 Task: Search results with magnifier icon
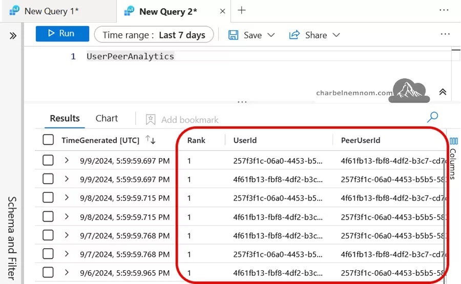pos(432,117)
